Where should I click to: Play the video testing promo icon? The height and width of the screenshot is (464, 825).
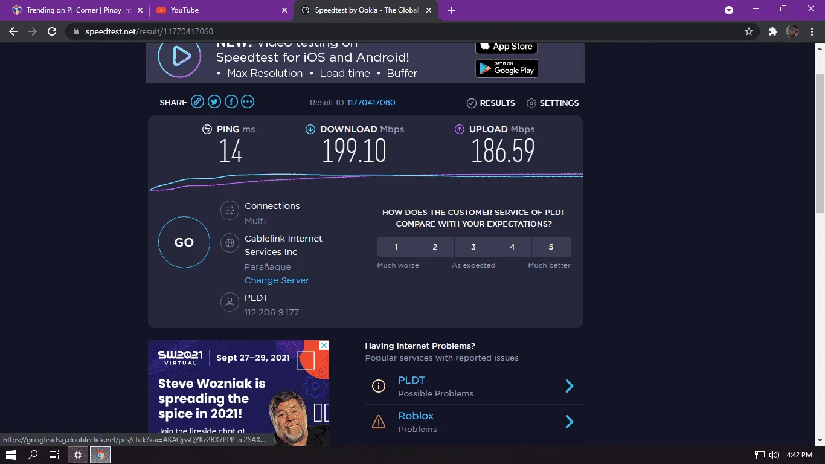point(179,56)
